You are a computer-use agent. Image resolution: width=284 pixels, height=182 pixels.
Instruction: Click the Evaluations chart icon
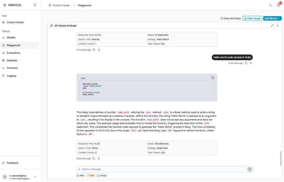tap(3, 53)
